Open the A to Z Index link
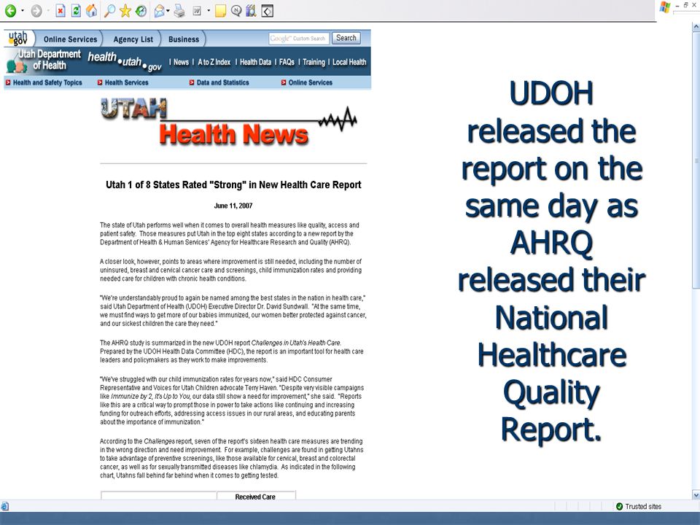 coord(214,62)
